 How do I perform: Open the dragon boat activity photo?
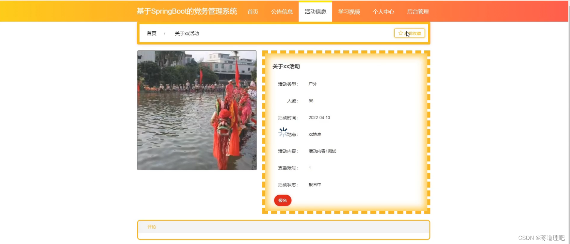click(x=197, y=110)
